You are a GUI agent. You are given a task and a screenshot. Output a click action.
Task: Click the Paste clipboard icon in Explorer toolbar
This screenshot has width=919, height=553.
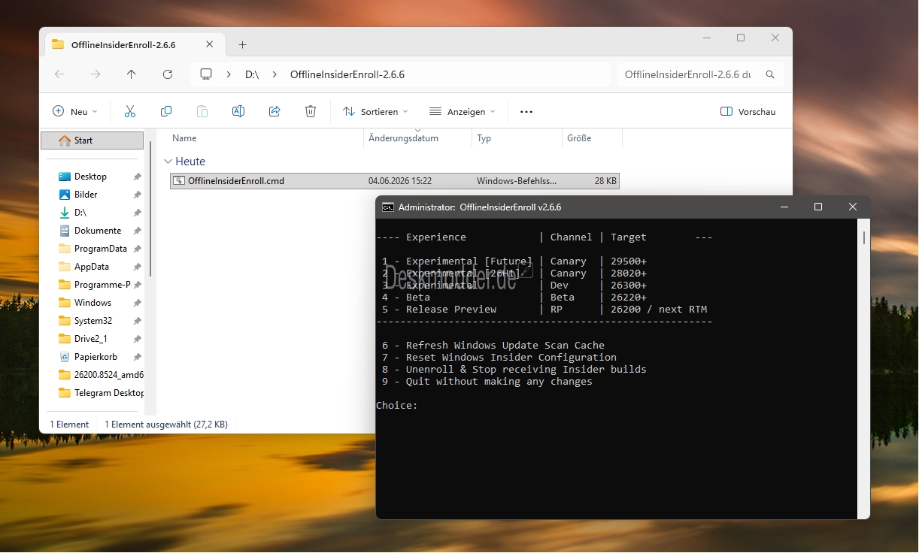pos(202,111)
